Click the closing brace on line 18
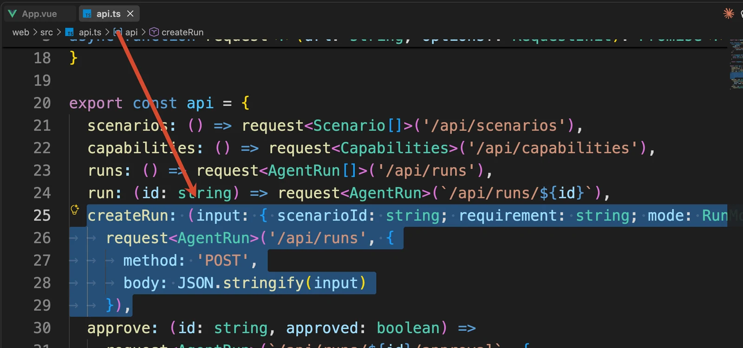Image resolution: width=743 pixels, height=348 pixels. click(73, 58)
